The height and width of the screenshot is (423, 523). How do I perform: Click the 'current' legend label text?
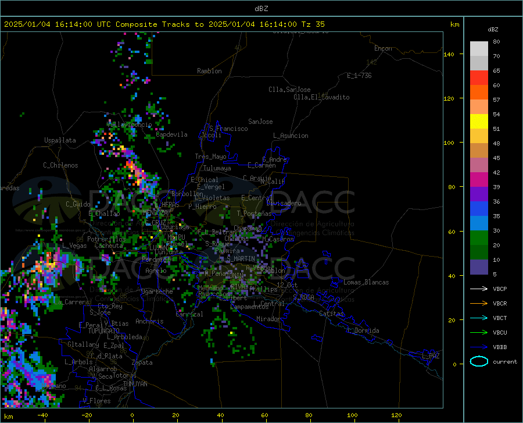tap(504, 361)
